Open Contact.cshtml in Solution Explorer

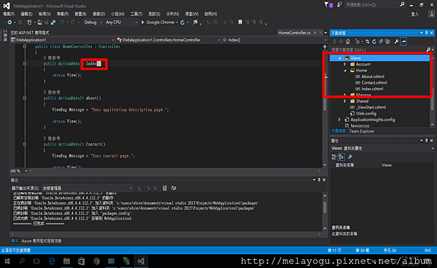tap(374, 82)
